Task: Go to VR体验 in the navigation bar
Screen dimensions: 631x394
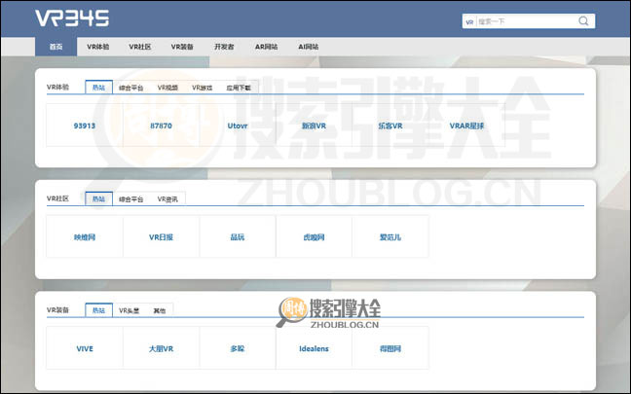Action: tap(97, 47)
